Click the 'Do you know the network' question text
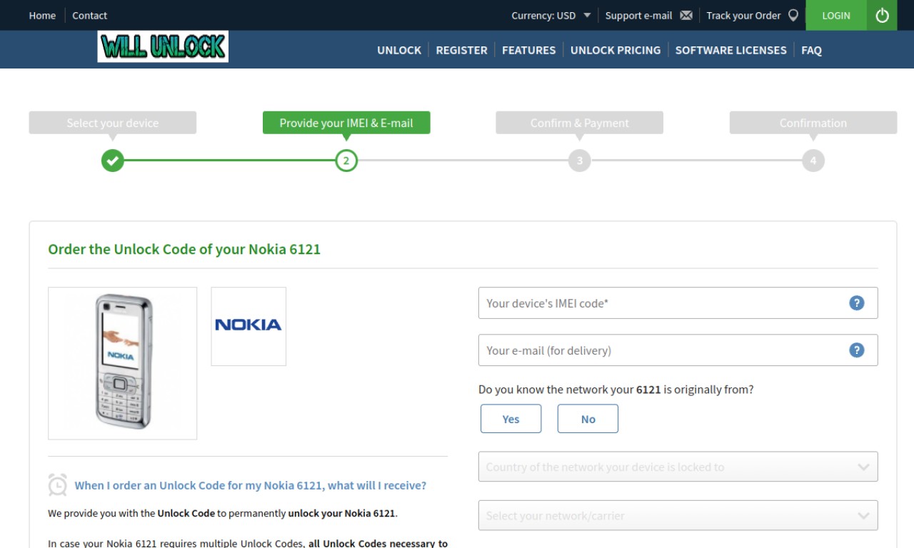914x548 pixels. point(616,390)
